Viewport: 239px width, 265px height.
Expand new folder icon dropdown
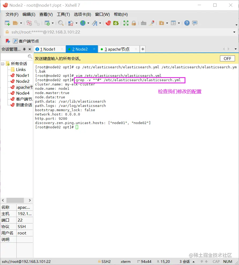tap(167, 23)
